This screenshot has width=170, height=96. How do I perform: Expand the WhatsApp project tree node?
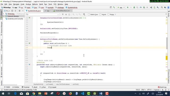click(x=4, y=14)
